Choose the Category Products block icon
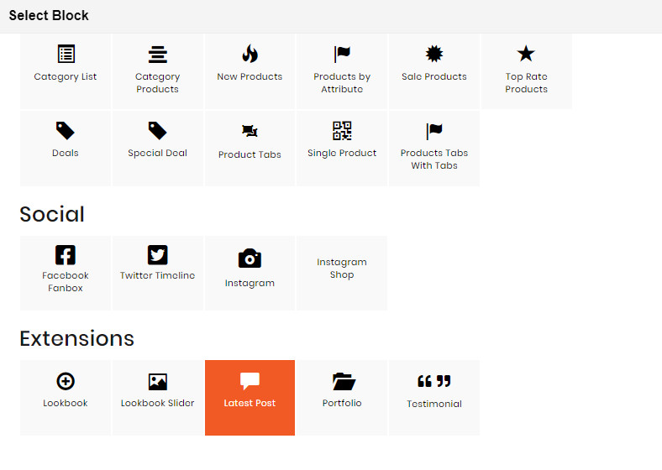Screen dimensions: 662x470 (157, 55)
